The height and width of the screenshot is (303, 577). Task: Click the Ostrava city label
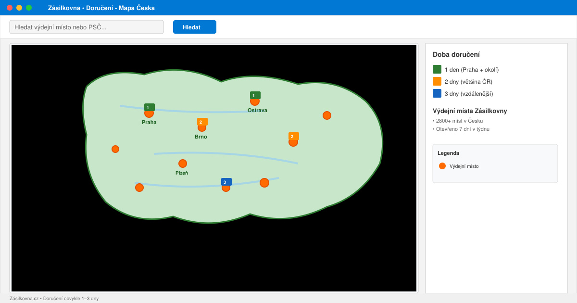[x=257, y=110]
